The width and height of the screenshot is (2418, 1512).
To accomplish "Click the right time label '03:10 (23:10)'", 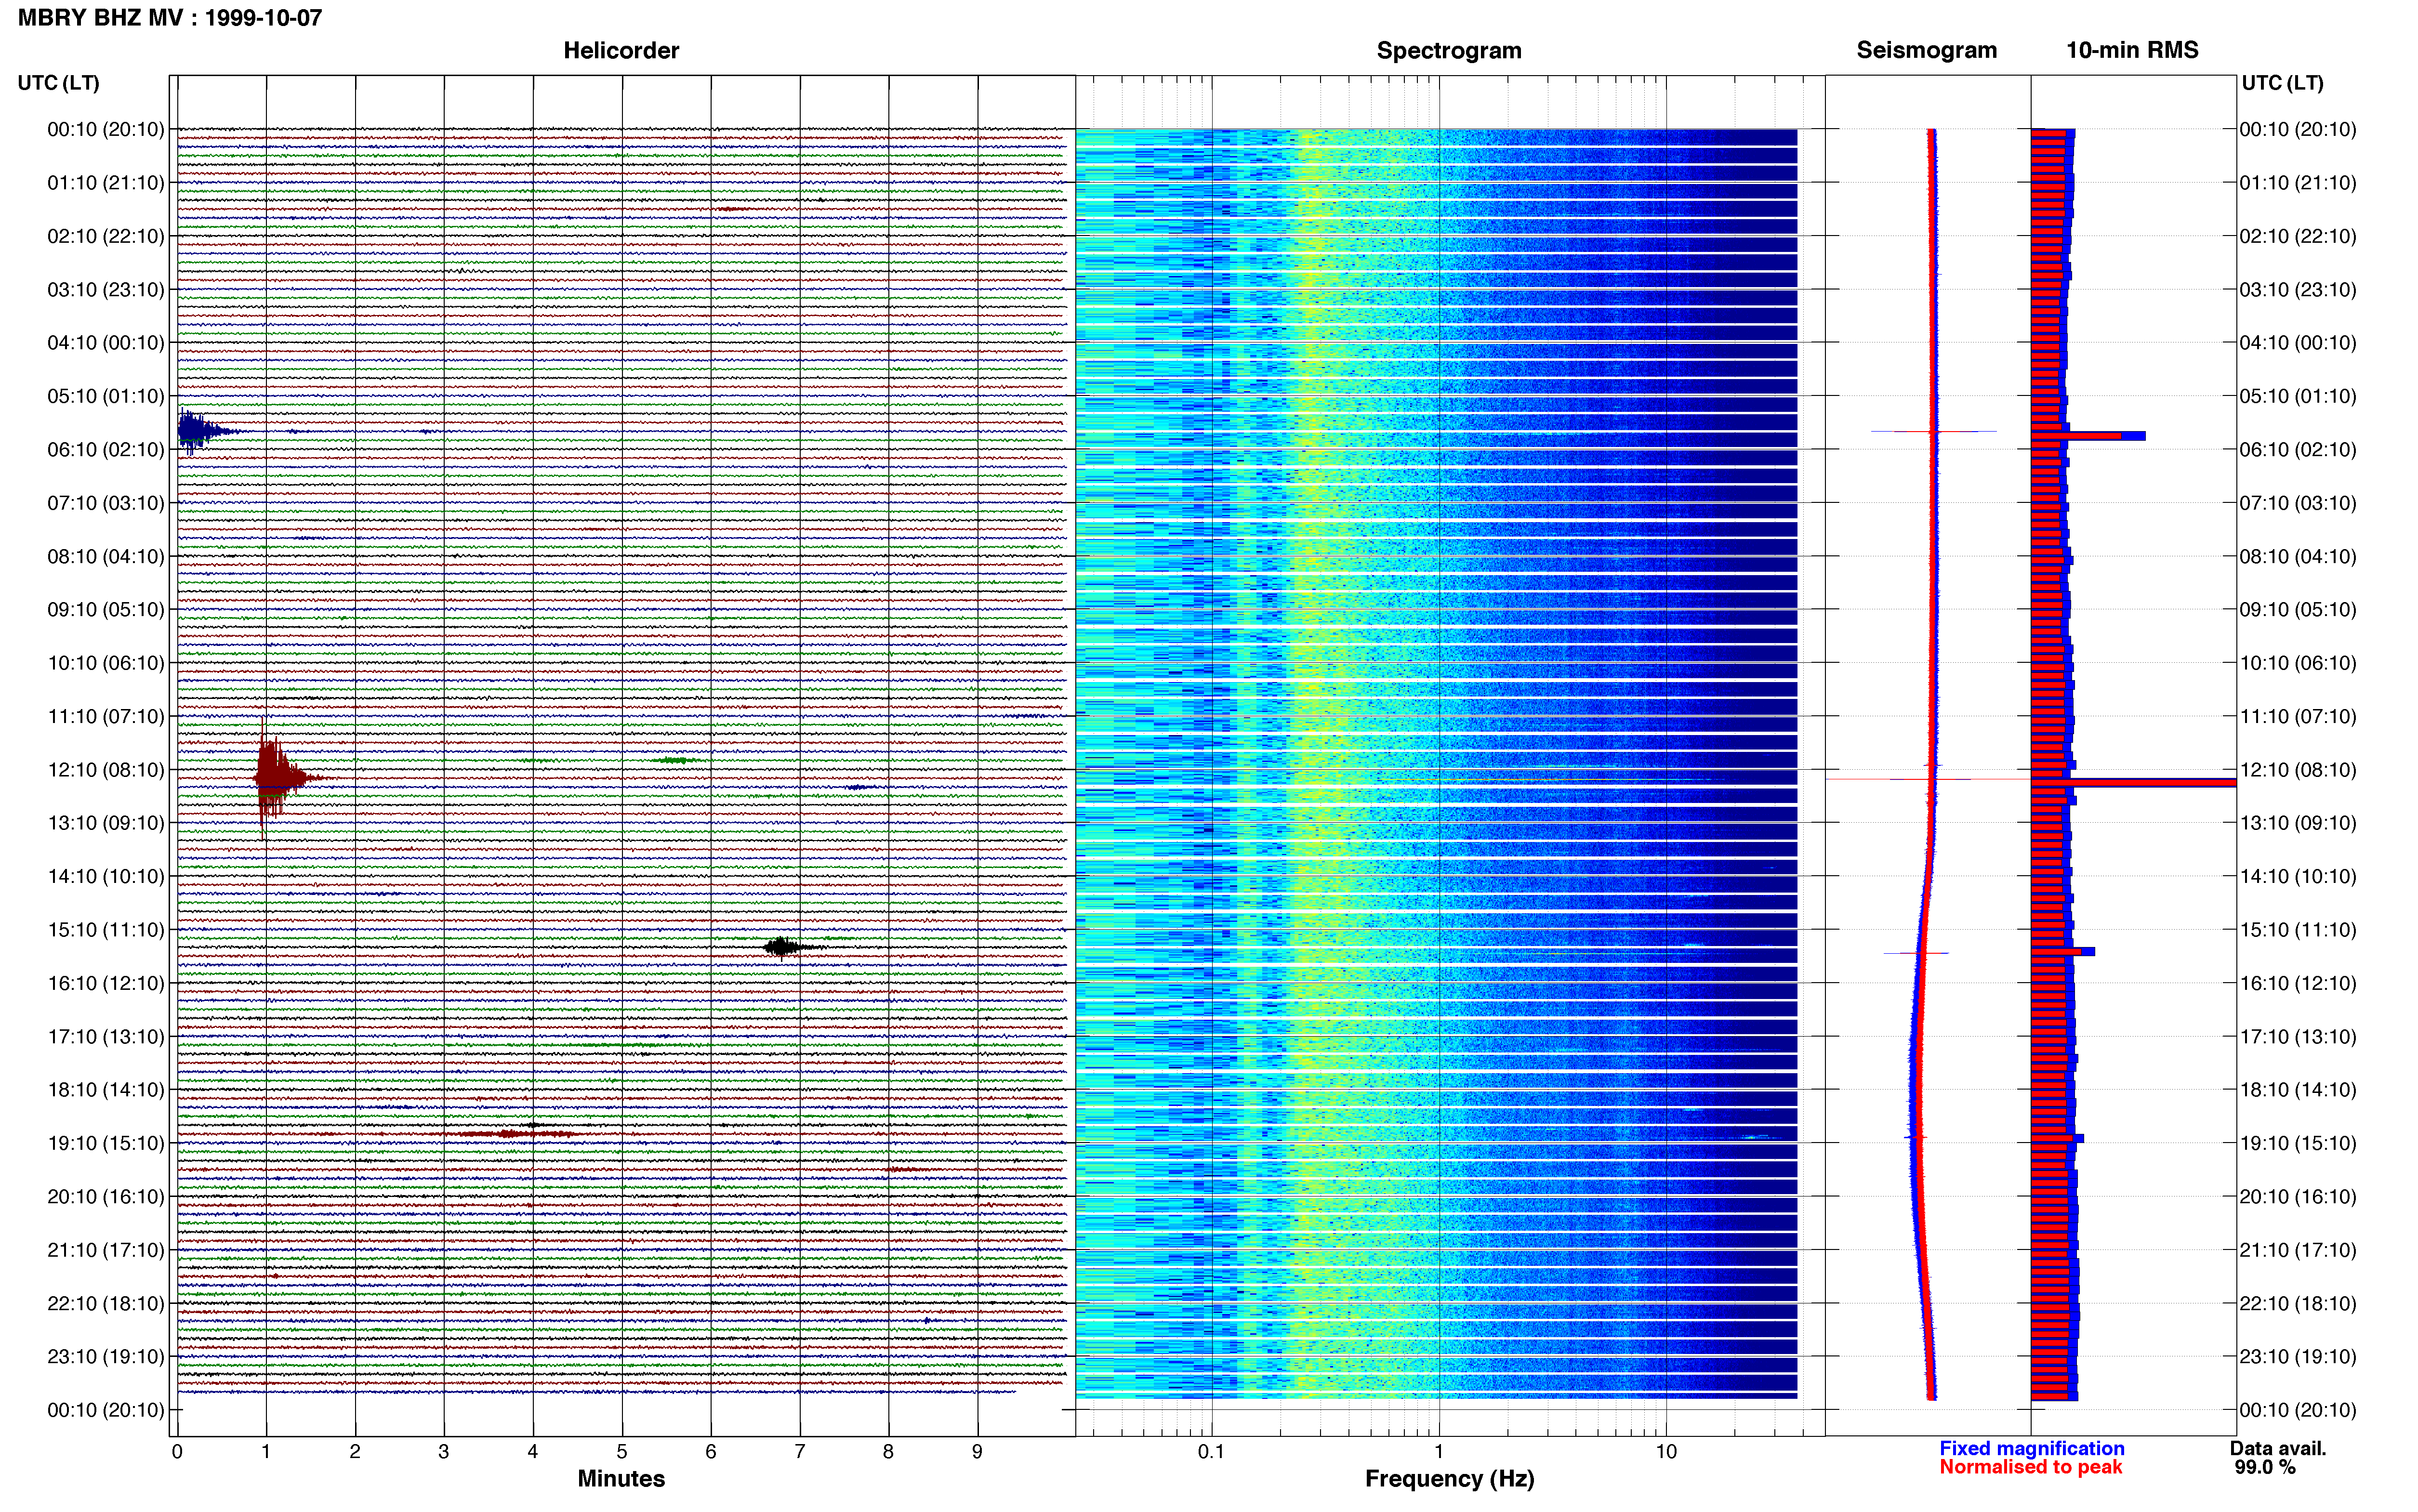I will click(2298, 290).
